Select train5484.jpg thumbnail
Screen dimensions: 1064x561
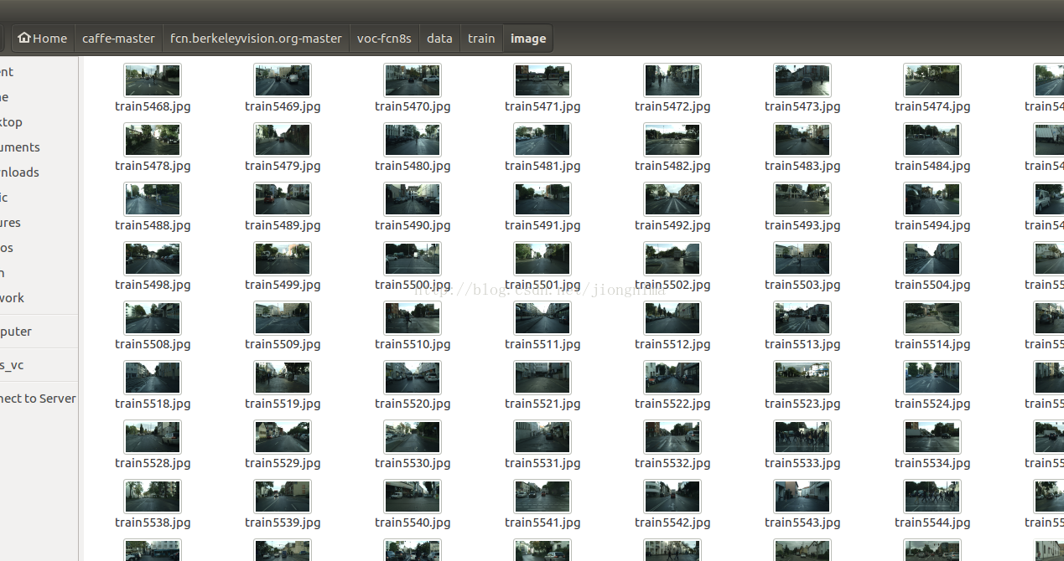coord(932,140)
